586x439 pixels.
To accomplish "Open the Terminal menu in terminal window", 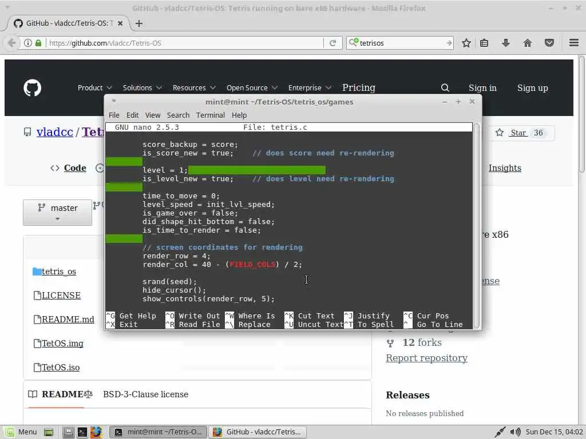I will (211, 115).
